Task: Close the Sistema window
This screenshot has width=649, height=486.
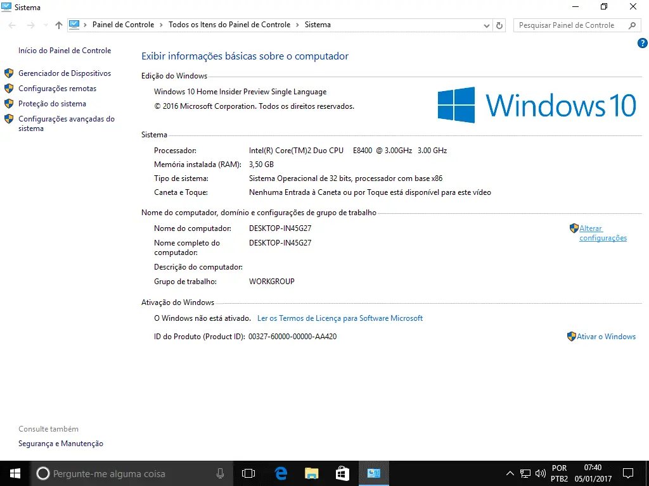Action: click(x=633, y=6)
